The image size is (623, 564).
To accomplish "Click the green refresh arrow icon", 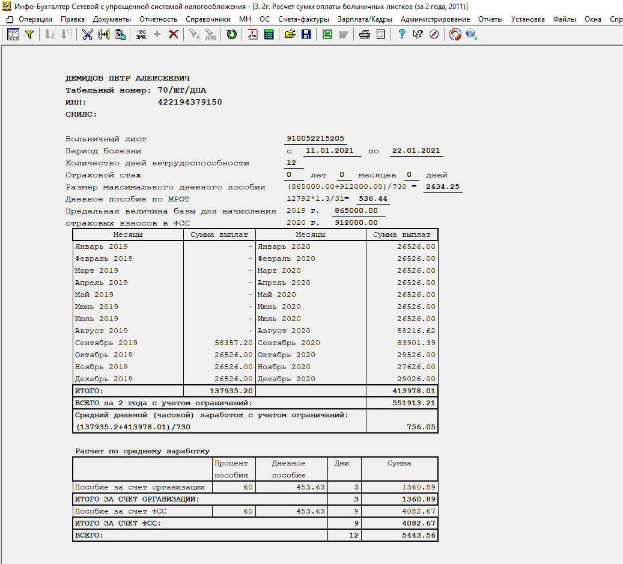I will (232, 35).
